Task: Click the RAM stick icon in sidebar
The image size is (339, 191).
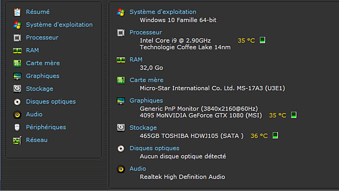Action: 17,51
